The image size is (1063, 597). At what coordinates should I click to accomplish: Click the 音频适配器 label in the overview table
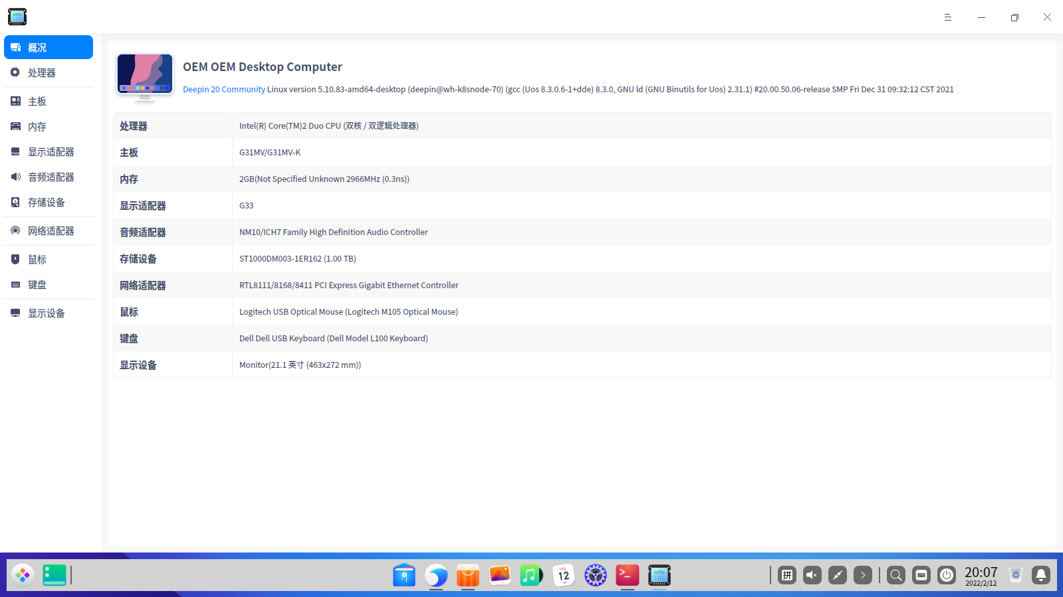click(x=143, y=232)
